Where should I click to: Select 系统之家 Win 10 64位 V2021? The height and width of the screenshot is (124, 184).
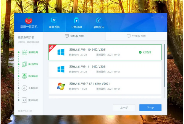tap(105, 52)
